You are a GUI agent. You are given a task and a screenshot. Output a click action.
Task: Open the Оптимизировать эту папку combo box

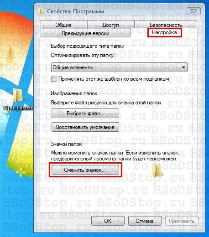119,67
